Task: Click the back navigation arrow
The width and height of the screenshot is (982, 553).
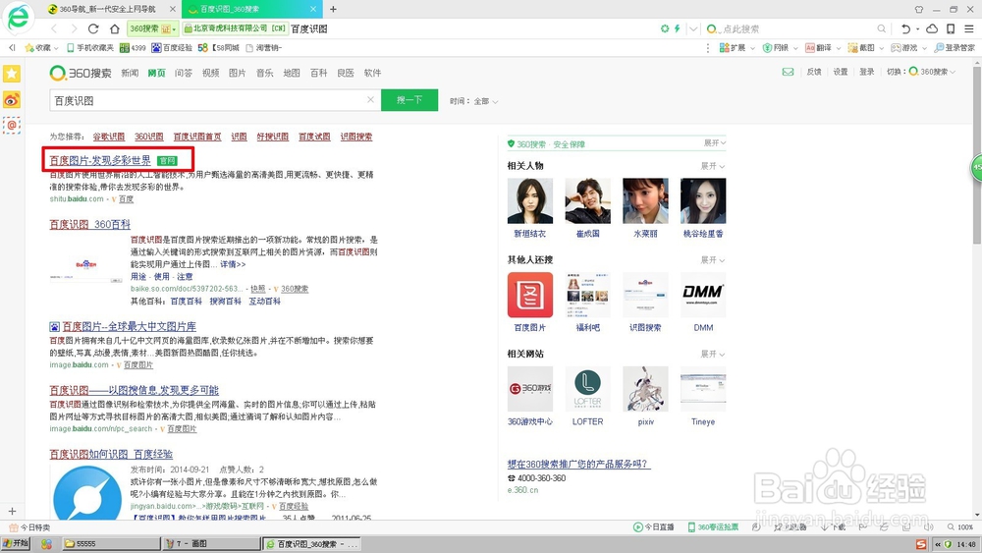Action: [x=54, y=28]
